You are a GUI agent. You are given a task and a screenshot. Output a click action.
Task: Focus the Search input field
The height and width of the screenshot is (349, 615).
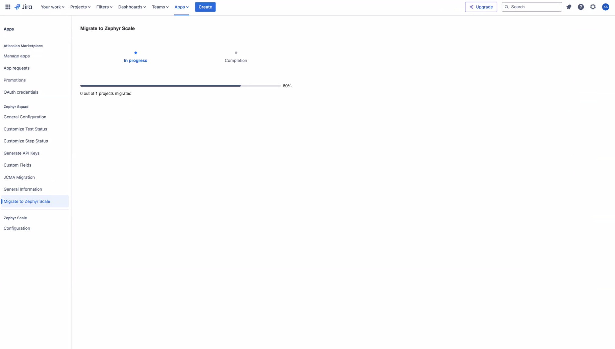point(532,7)
